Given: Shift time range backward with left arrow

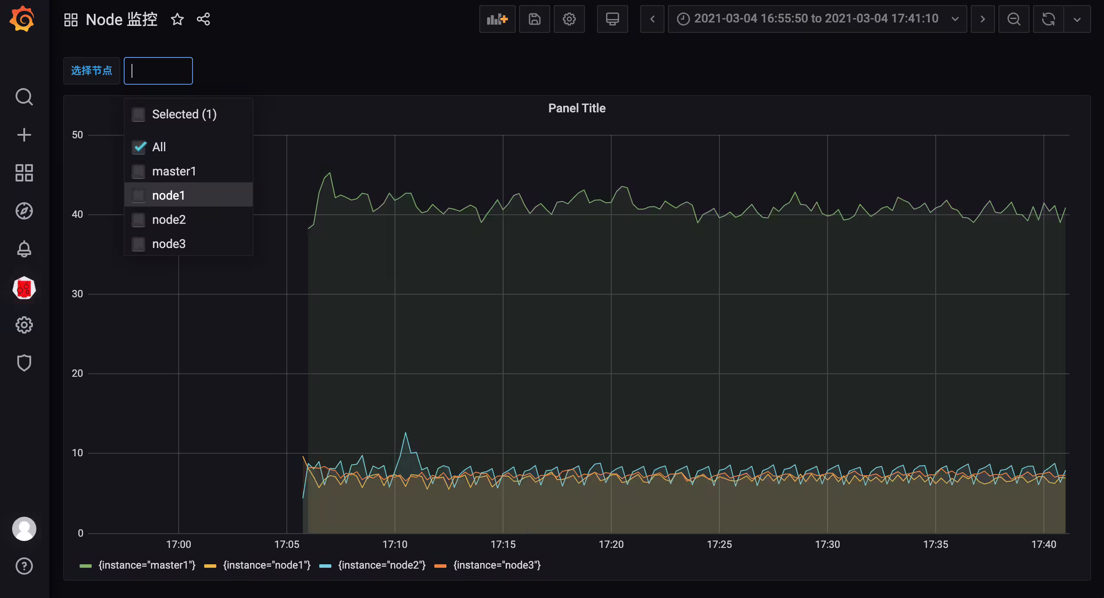Looking at the screenshot, I should click(652, 19).
